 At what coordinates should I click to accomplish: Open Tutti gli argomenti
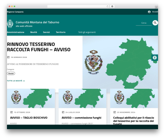[87, 32]
